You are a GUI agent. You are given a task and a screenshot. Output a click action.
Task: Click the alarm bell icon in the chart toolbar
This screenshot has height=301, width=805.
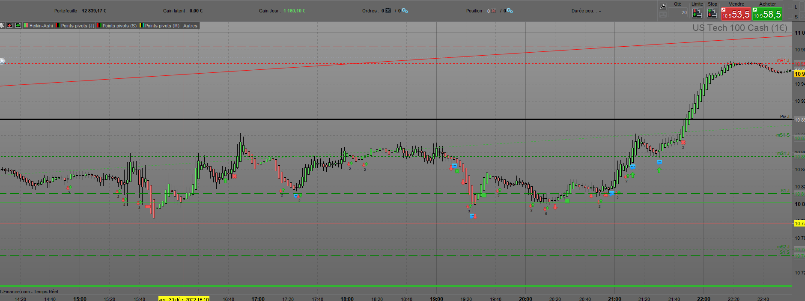(x=2, y=26)
